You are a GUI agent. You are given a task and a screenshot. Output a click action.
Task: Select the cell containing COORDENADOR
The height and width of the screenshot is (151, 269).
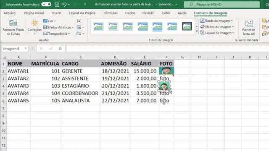point(80,93)
